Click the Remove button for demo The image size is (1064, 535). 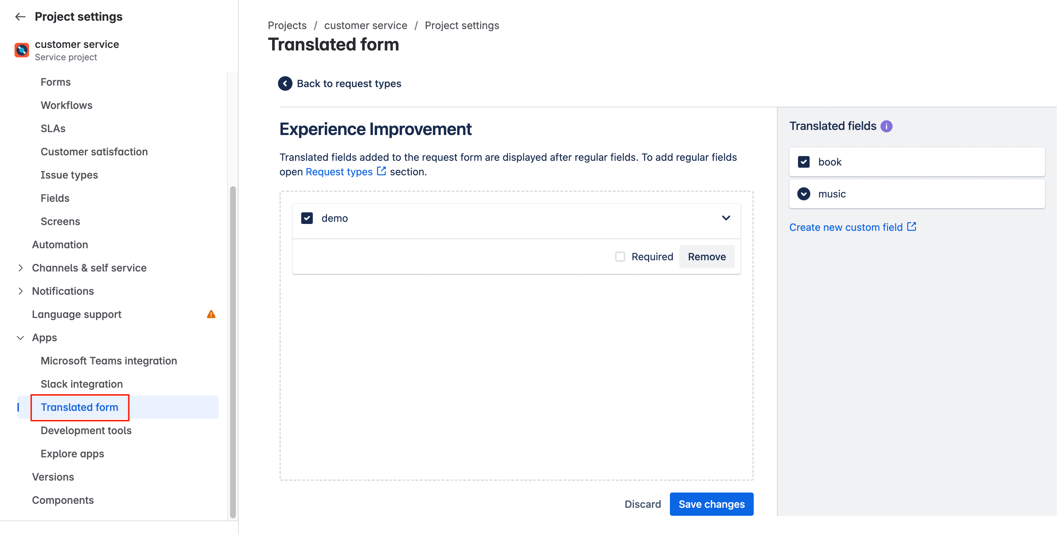[707, 257]
